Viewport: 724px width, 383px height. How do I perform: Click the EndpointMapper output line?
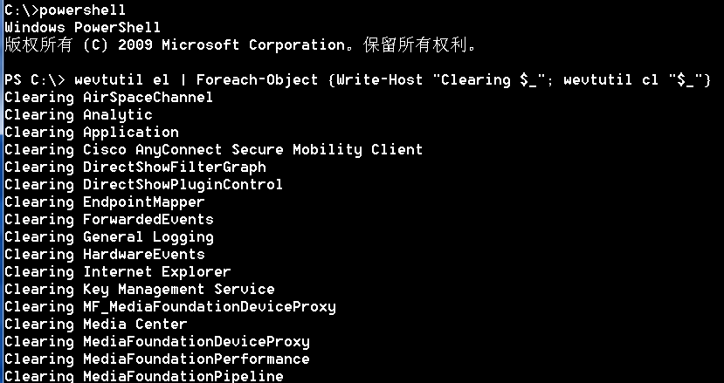click(x=104, y=202)
